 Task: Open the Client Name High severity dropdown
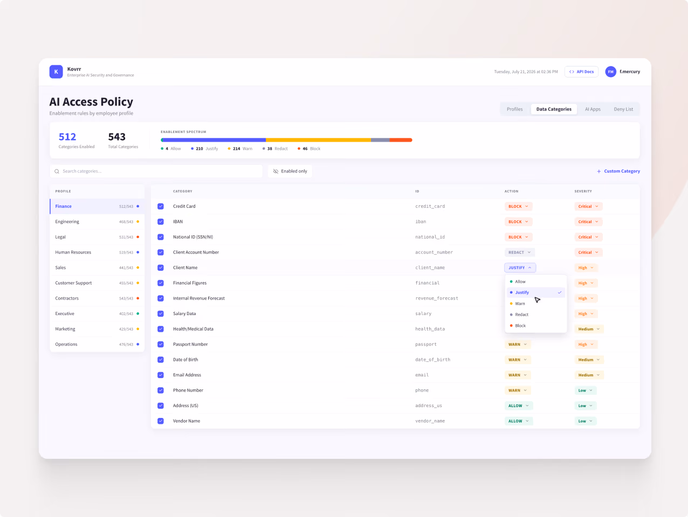click(586, 268)
